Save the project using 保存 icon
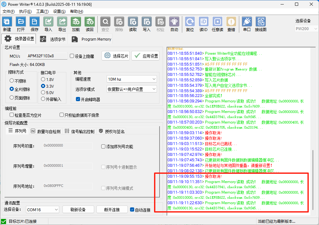This screenshot has height=225, width=319. click(x=34, y=24)
